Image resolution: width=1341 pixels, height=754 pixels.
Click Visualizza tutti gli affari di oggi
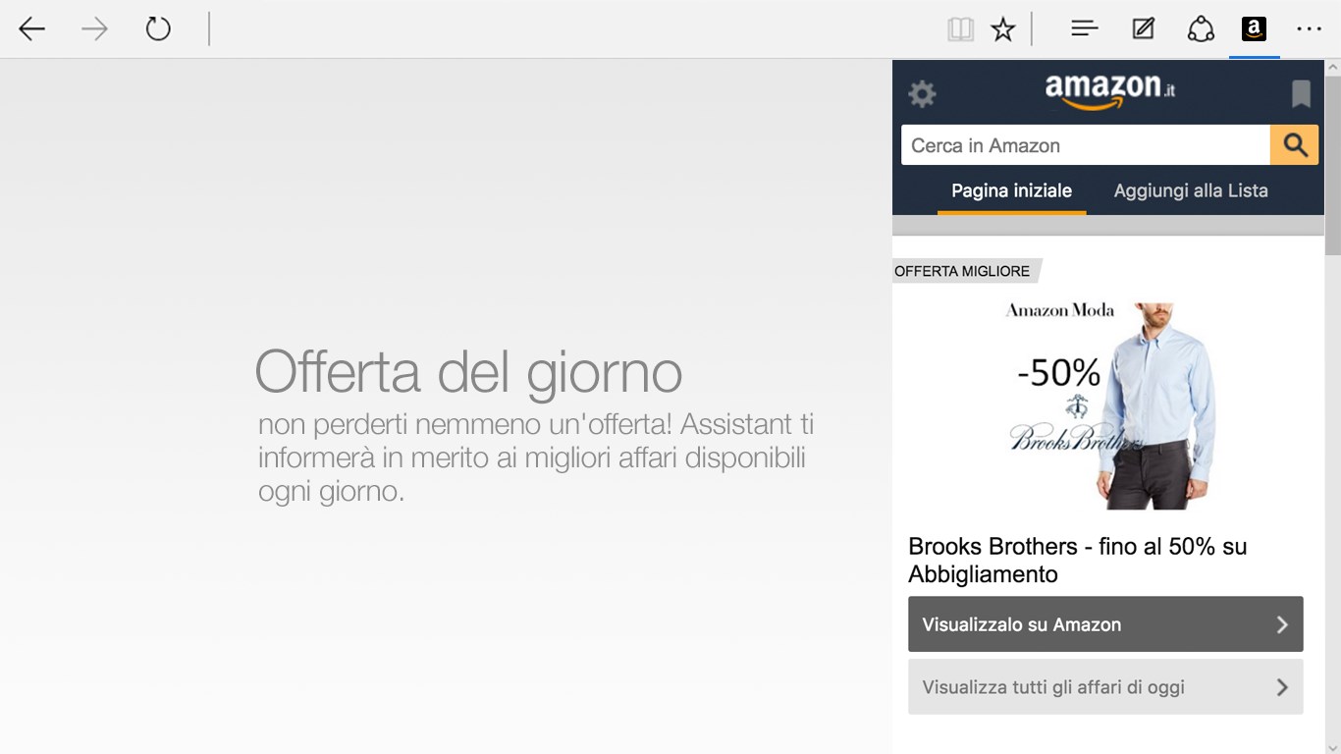coord(1105,687)
